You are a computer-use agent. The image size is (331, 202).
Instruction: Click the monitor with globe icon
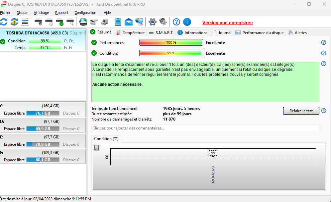click(x=139, y=22)
